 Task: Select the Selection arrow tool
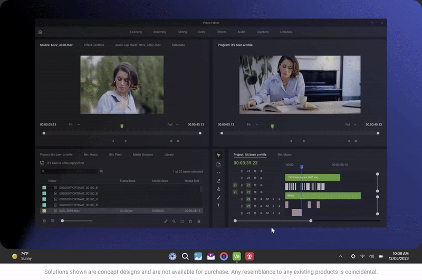pos(218,155)
